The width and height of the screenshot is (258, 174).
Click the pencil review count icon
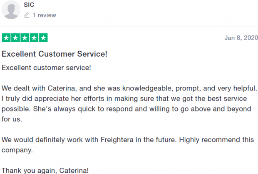point(27,15)
